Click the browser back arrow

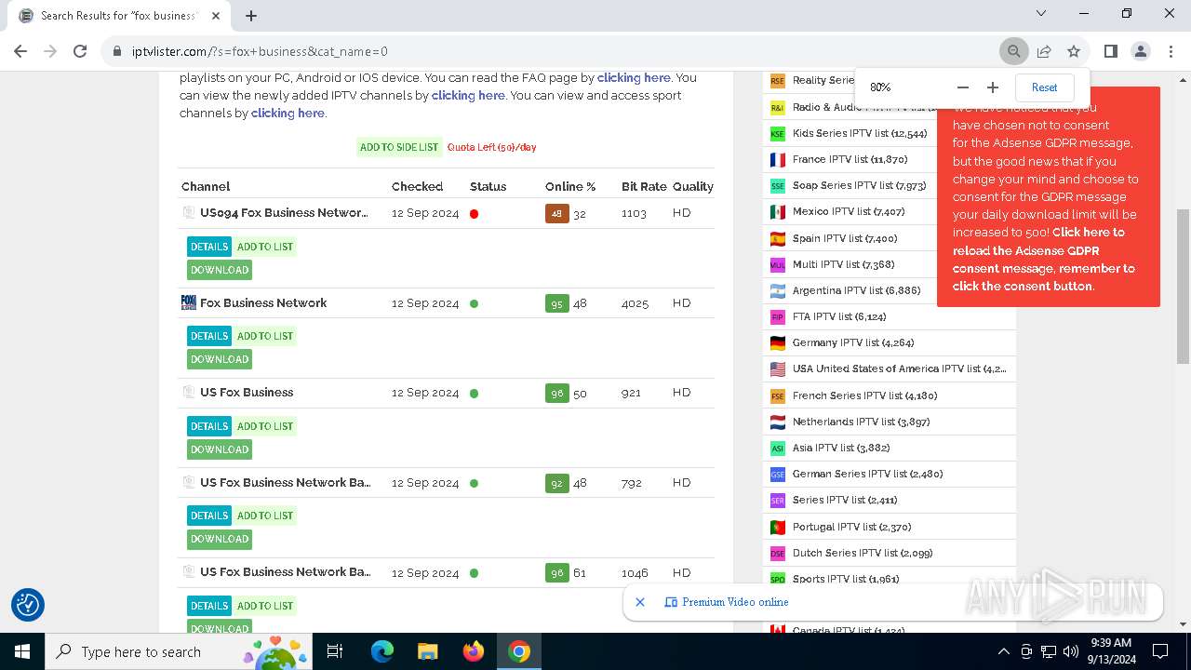(x=20, y=51)
